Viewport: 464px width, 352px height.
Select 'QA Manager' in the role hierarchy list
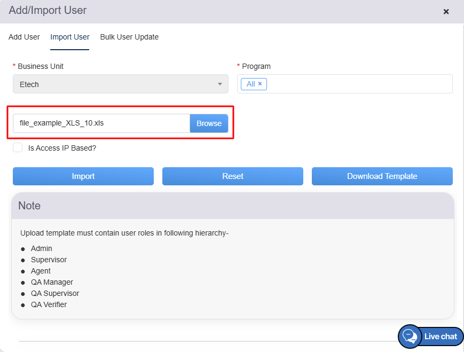pos(52,282)
